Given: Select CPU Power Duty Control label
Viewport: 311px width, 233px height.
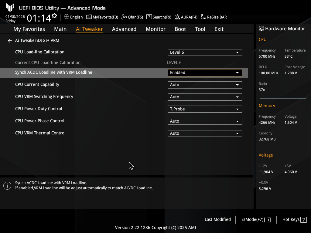Looking at the screenshot, I should tap(39, 109).
